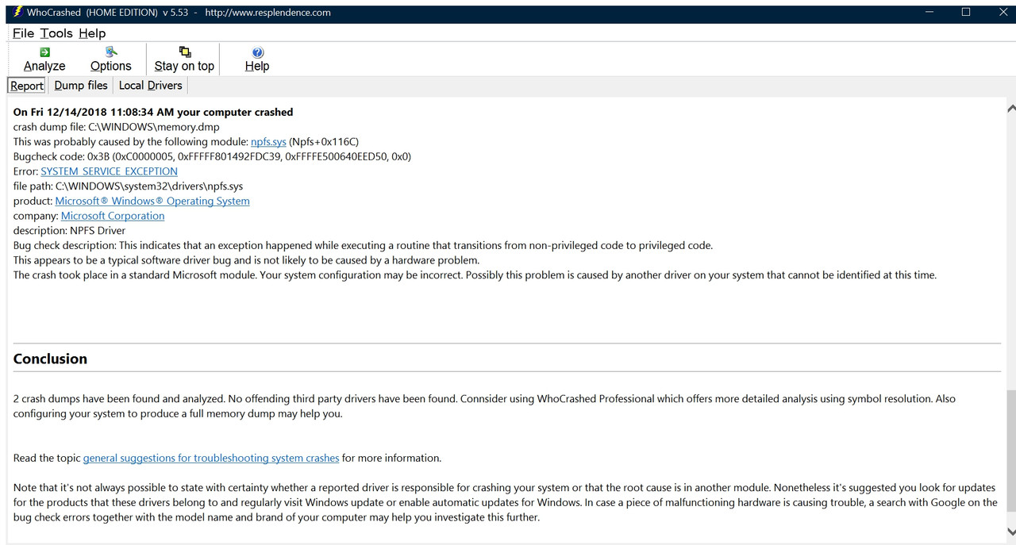This screenshot has width=1016, height=545.
Task: Click the '2 crash dumps have been found' text
Action: tap(119, 399)
